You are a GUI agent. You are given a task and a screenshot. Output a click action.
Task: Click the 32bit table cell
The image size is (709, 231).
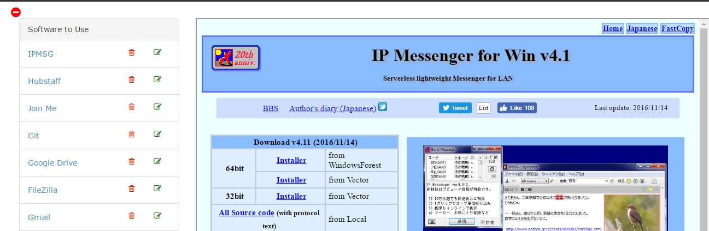[x=235, y=196]
